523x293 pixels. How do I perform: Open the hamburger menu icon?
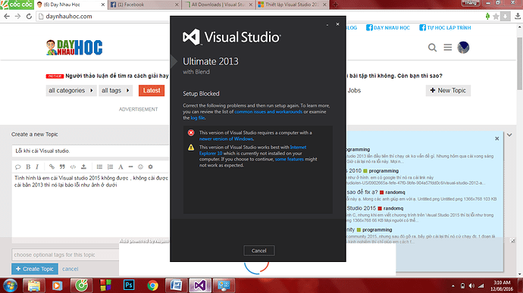tap(448, 48)
